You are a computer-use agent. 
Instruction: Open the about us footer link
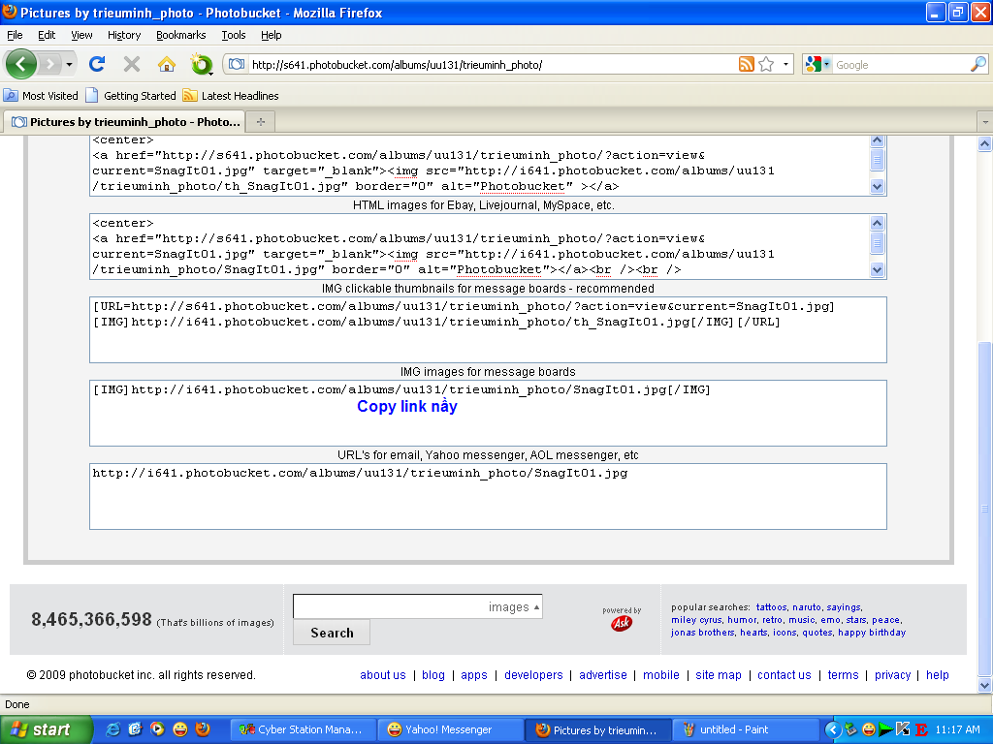[382, 675]
